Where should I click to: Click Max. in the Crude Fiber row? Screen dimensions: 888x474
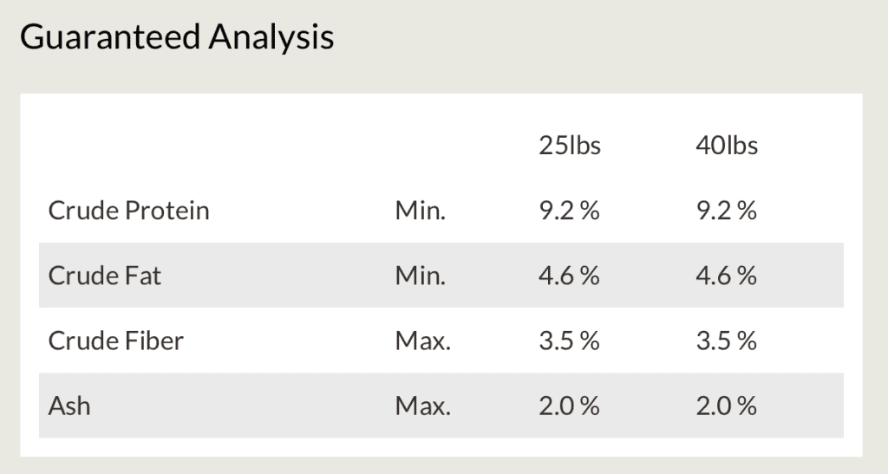point(423,341)
